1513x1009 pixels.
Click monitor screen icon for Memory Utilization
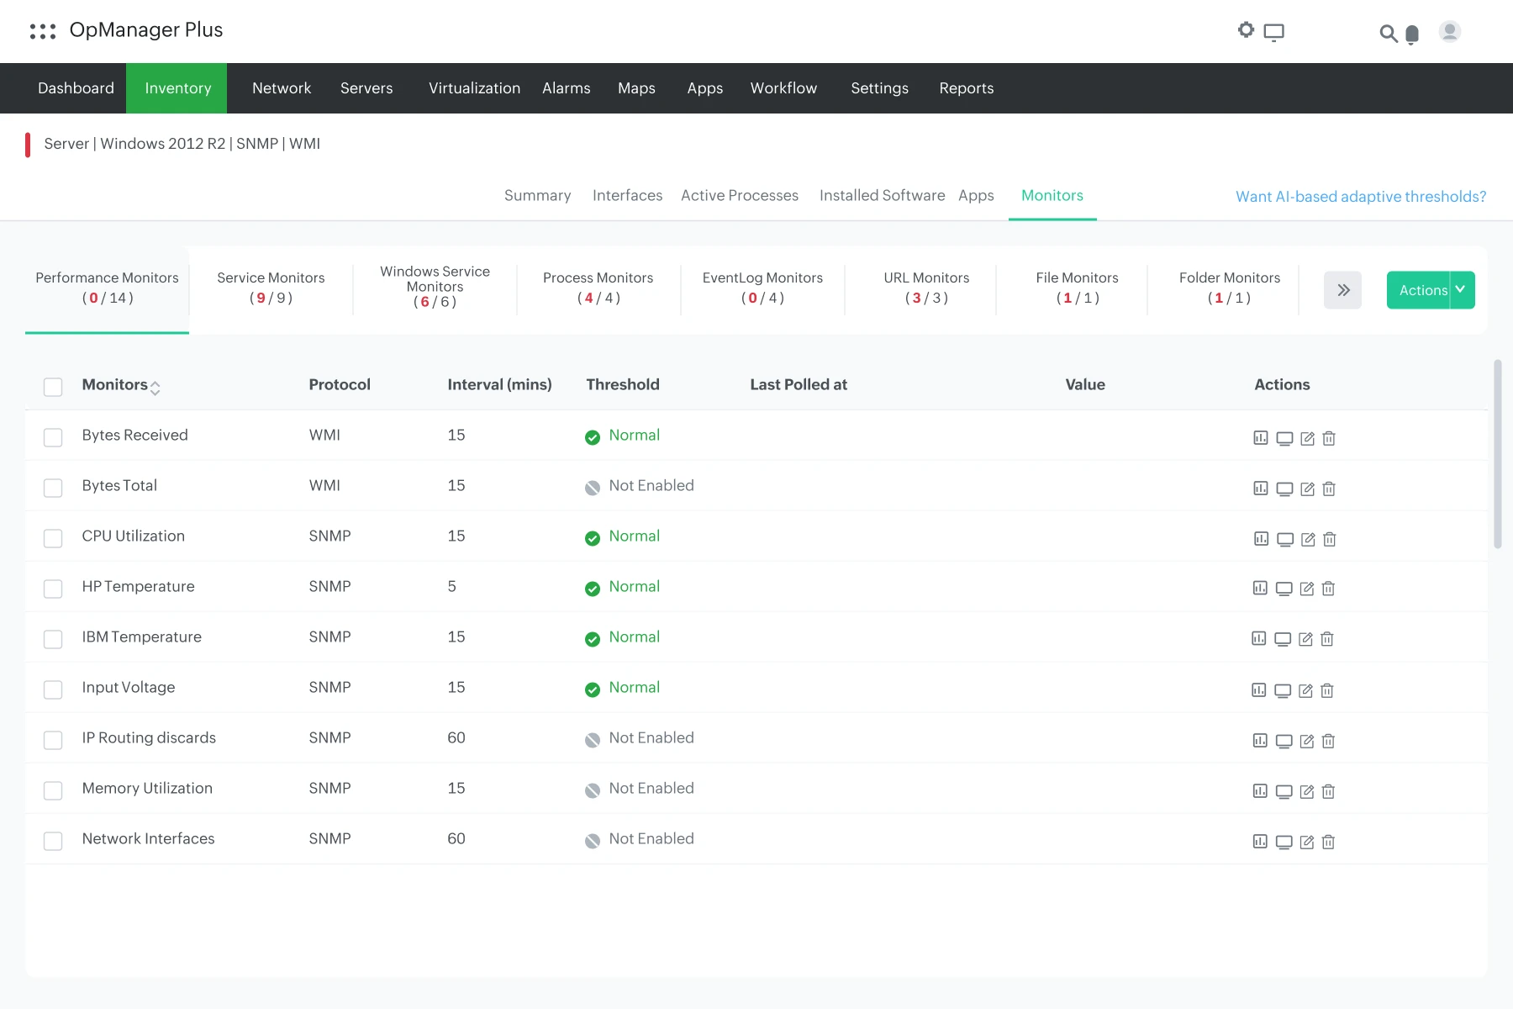1284,791
